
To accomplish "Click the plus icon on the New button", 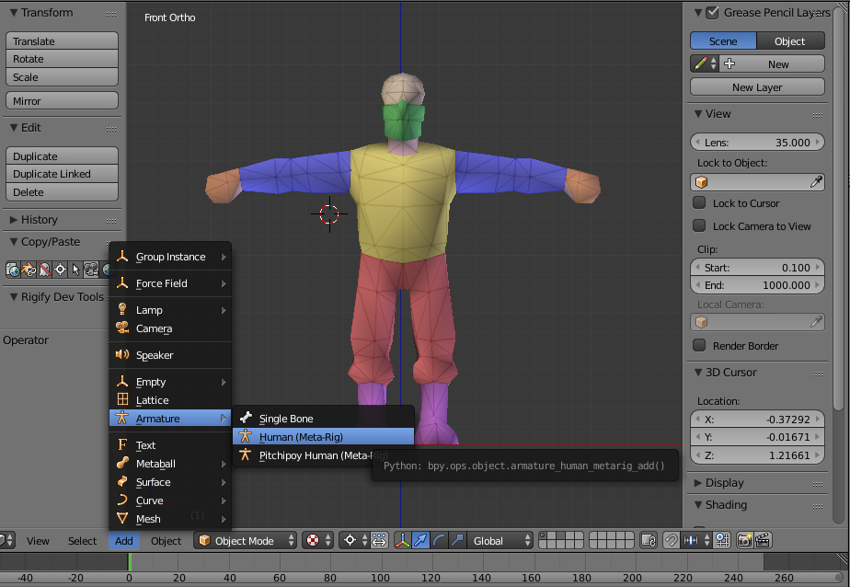I will (x=729, y=64).
